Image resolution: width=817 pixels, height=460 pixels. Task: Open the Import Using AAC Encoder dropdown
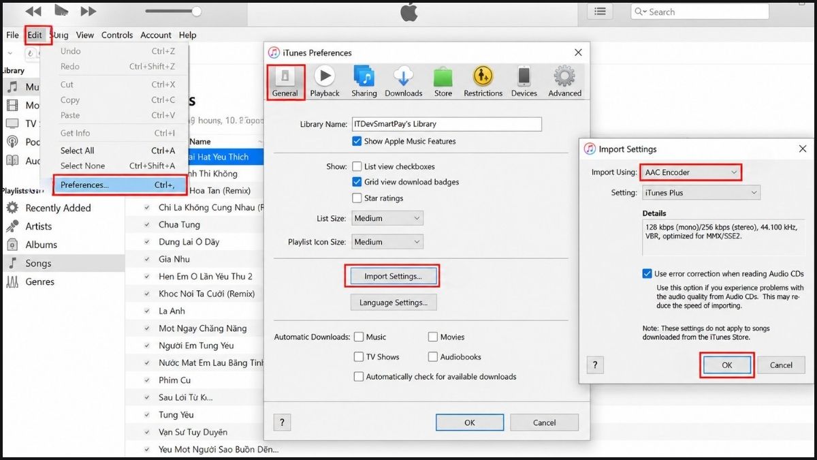(x=691, y=172)
